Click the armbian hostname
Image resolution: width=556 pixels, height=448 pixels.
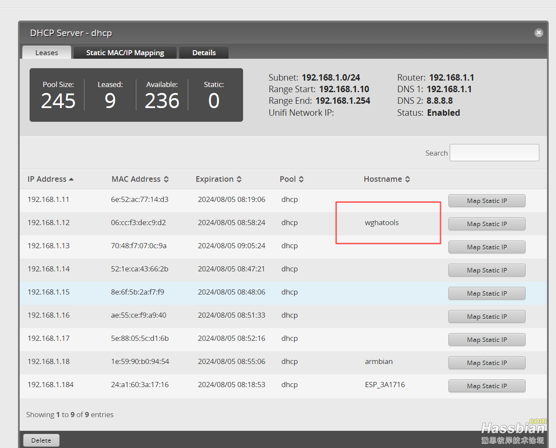pos(379,361)
